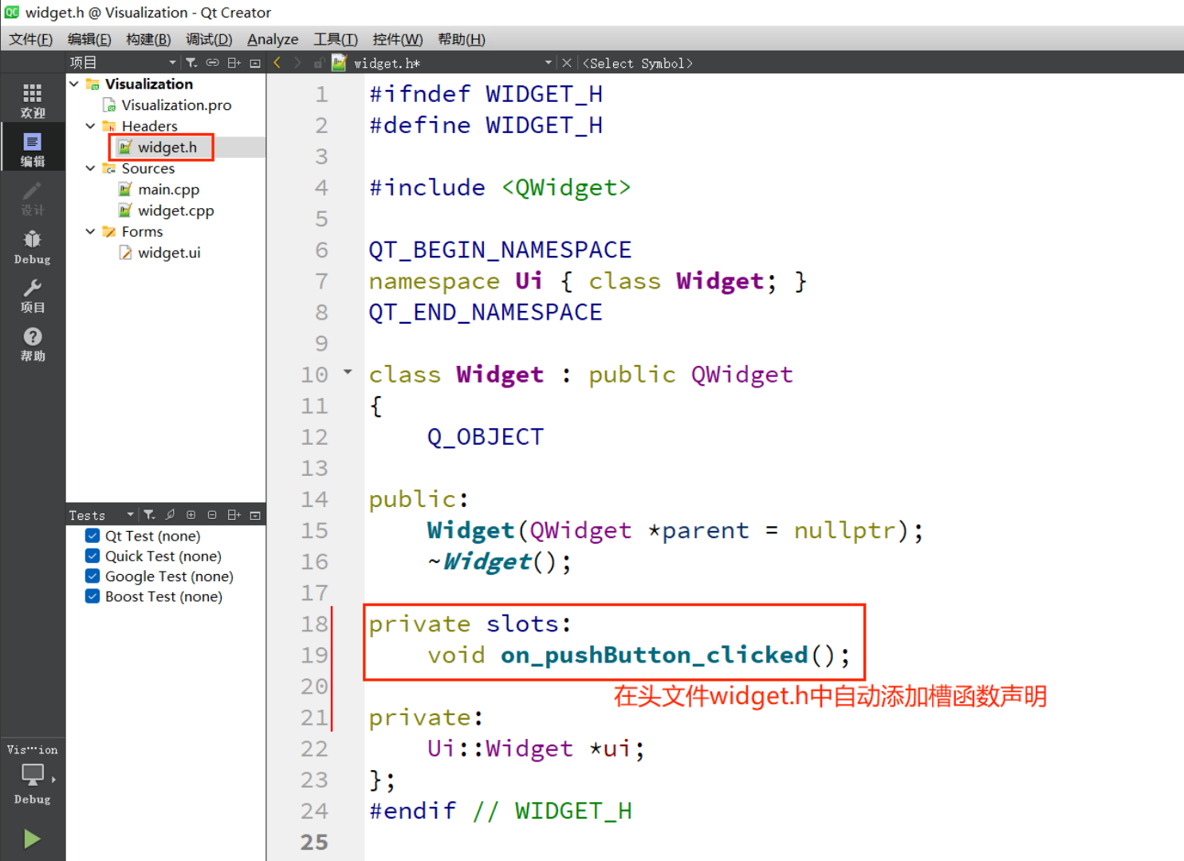Filter the Tests tree

point(149,515)
